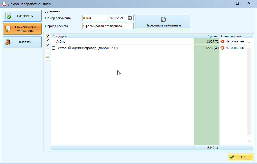Open the Параметры section
The image size is (257, 164).
(x=22, y=16)
